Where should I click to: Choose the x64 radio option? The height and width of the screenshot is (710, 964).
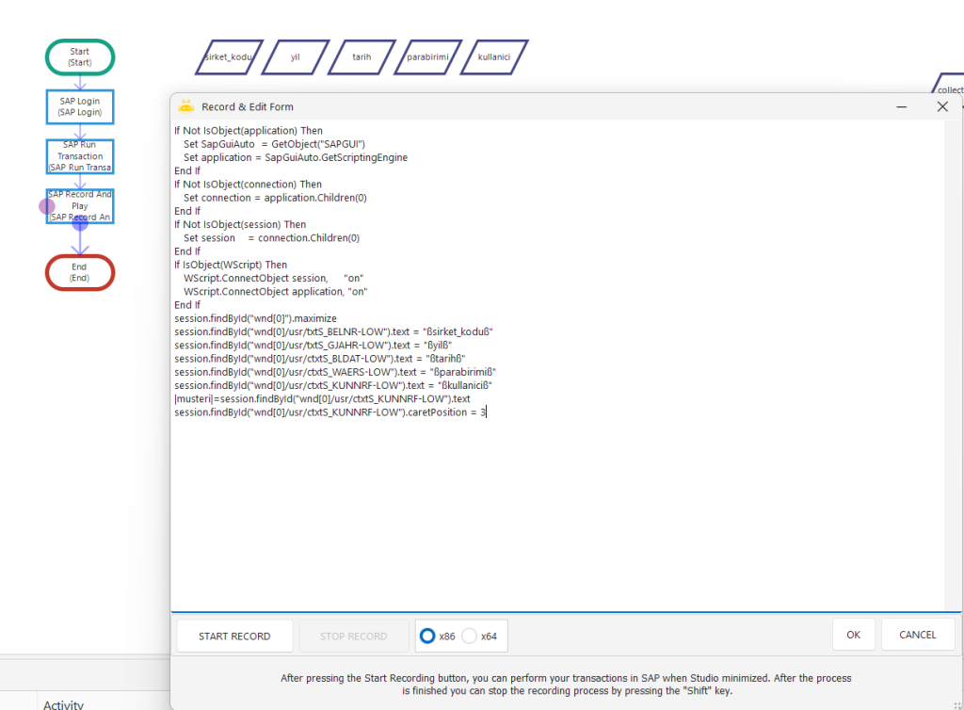tap(470, 636)
